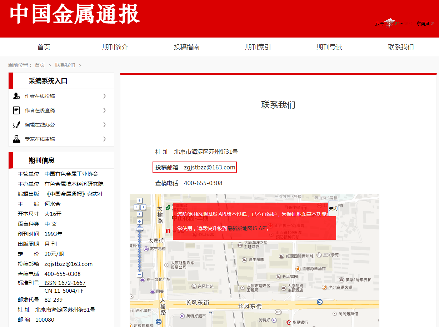Zoom out the map with minus button
The width and height of the screenshot is (439, 327).
click(140, 274)
